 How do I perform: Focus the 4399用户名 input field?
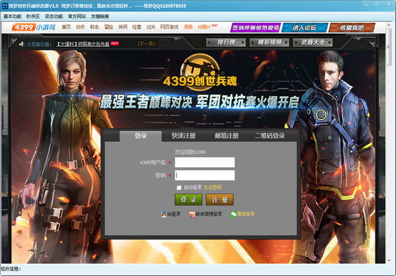(205, 162)
